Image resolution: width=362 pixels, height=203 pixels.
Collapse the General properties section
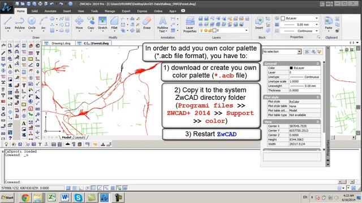pos(318,64)
